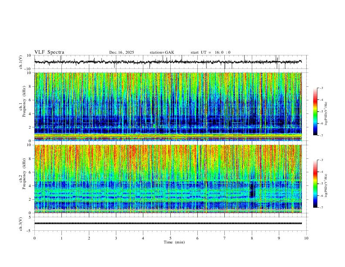Click inside the ch.1 spectrogram panel
Viewport: 345px width, 267px height.
pyautogui.click(x=168, y=106)
